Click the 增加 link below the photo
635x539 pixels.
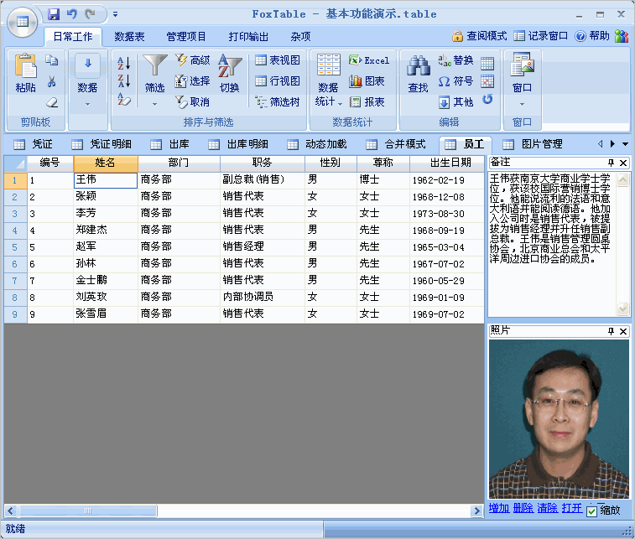[498, 508]
